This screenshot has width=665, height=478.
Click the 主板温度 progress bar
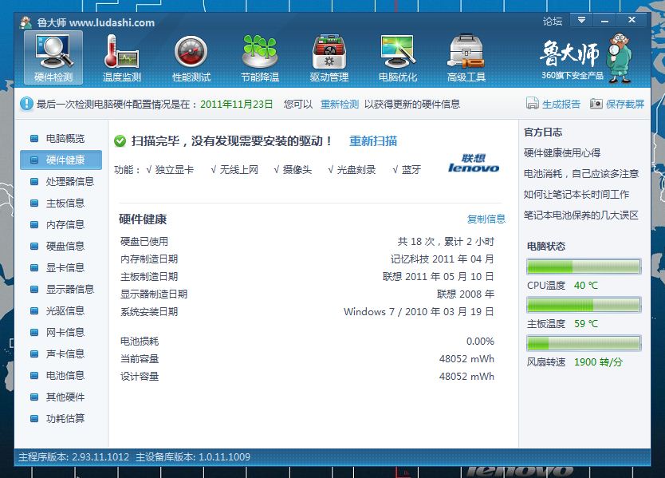(584, 305)
